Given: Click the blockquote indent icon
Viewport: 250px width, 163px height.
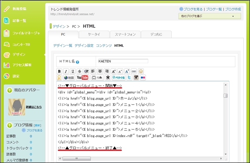Looking at the screenshot, I should pos(86,71).
